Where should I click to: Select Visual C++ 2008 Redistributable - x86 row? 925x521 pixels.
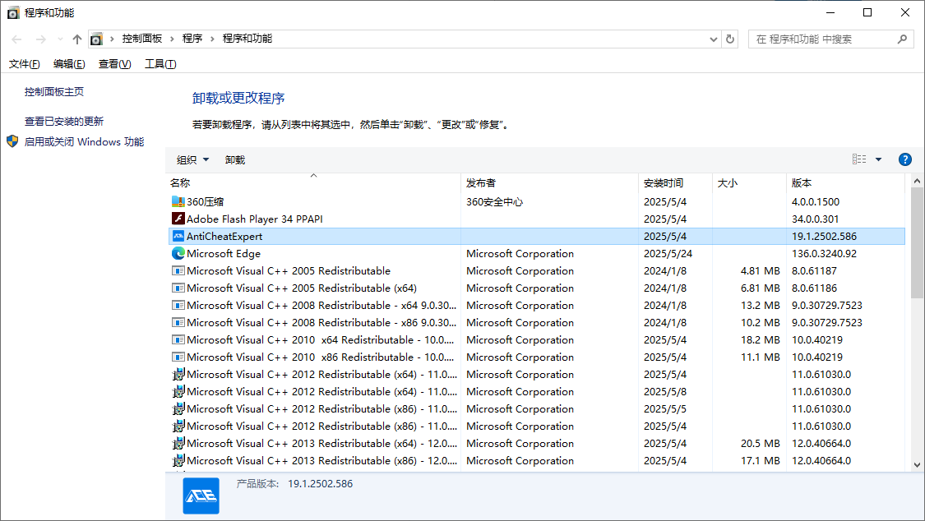pyautogui.click(x=535, y=322)
